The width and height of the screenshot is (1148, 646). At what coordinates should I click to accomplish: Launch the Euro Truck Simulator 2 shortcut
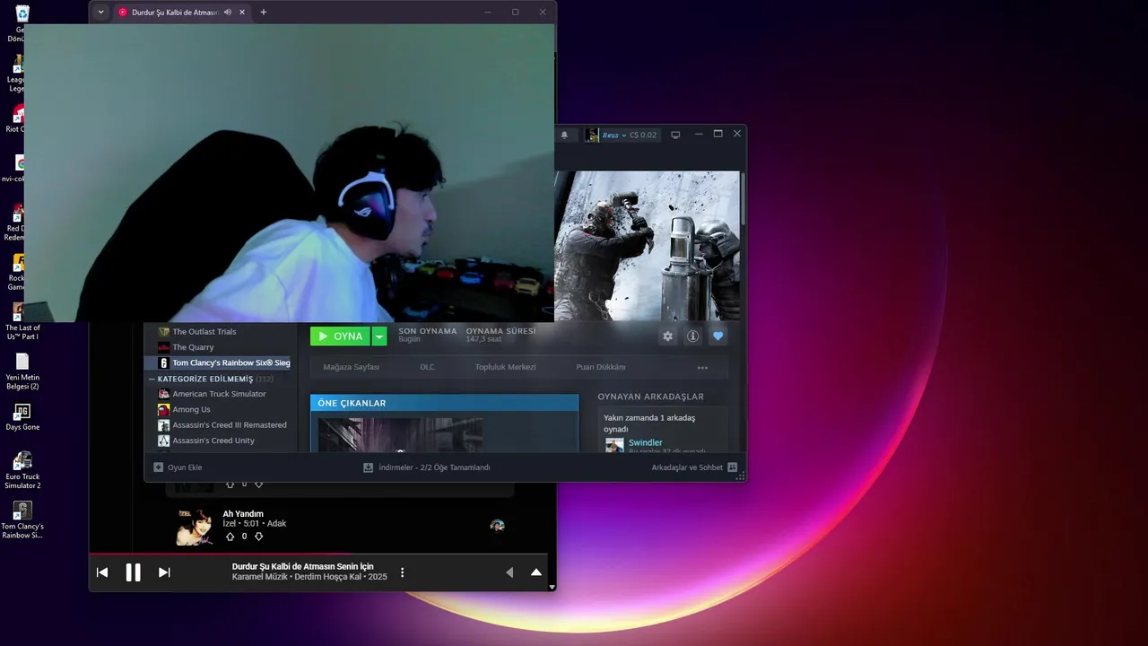pos(22,470)
